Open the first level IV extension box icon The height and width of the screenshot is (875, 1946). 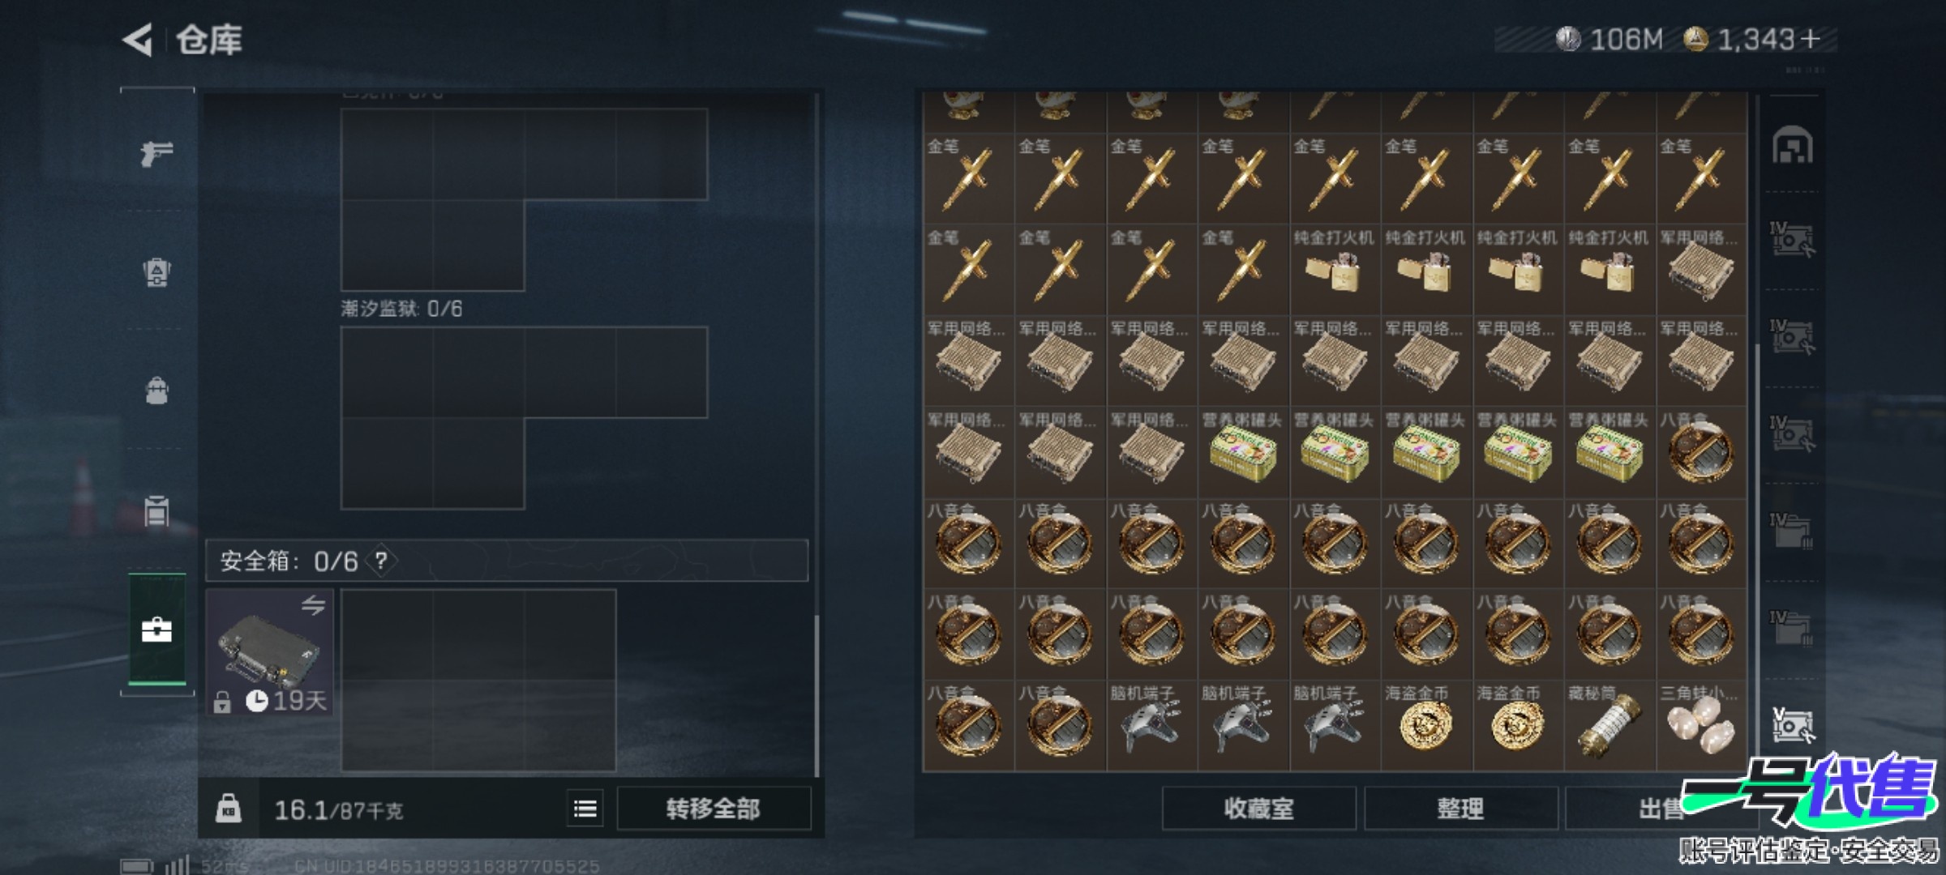[1792, 239]
